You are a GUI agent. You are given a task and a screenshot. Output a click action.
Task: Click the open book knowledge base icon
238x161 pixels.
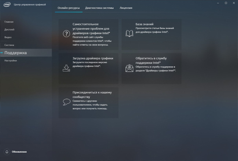(129, 33)
